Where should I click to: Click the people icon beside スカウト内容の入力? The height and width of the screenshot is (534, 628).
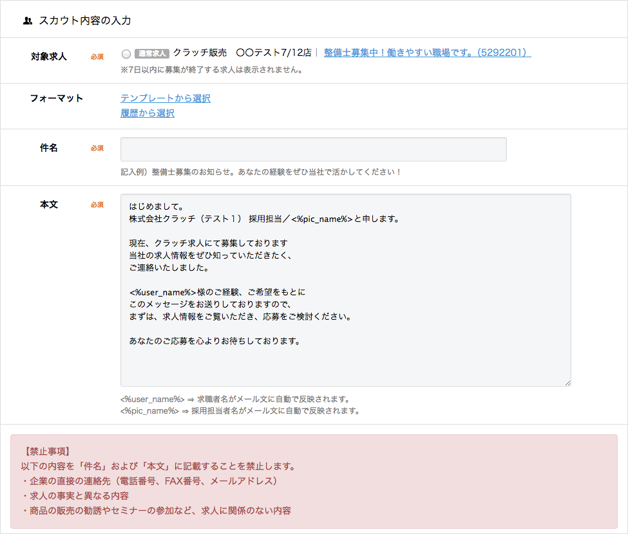click(x=27, y=21)
